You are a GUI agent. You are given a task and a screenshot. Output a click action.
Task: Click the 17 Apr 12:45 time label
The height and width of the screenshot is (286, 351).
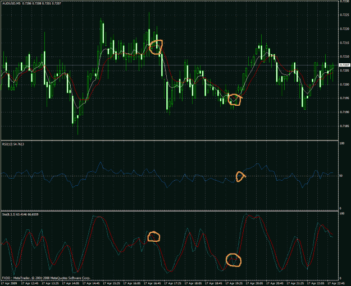[x=31, y=284]
